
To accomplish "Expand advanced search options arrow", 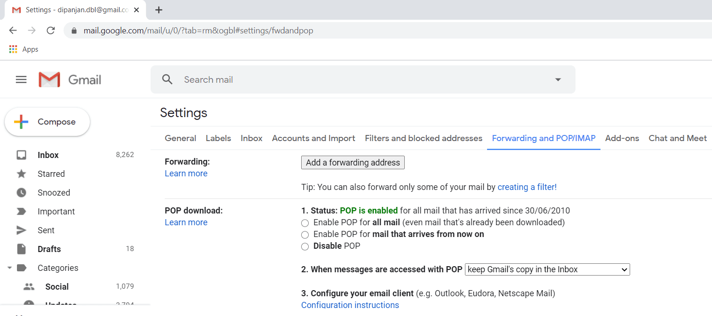I will point(558,79).
